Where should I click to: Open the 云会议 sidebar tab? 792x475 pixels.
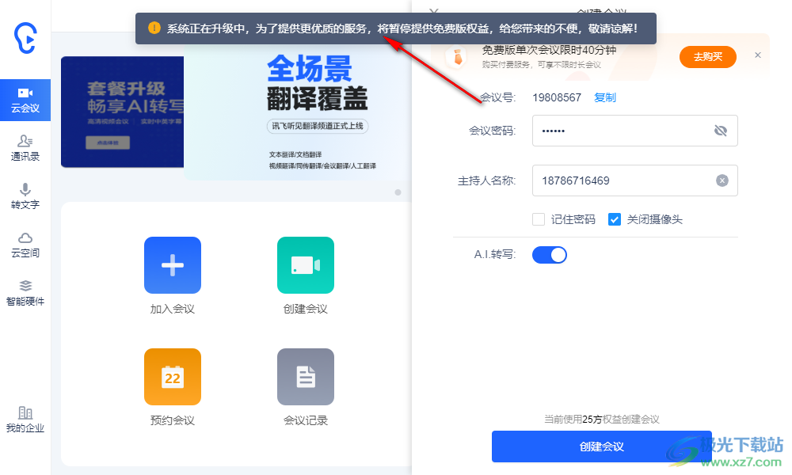pyautogui.click(x=25, y=100)
